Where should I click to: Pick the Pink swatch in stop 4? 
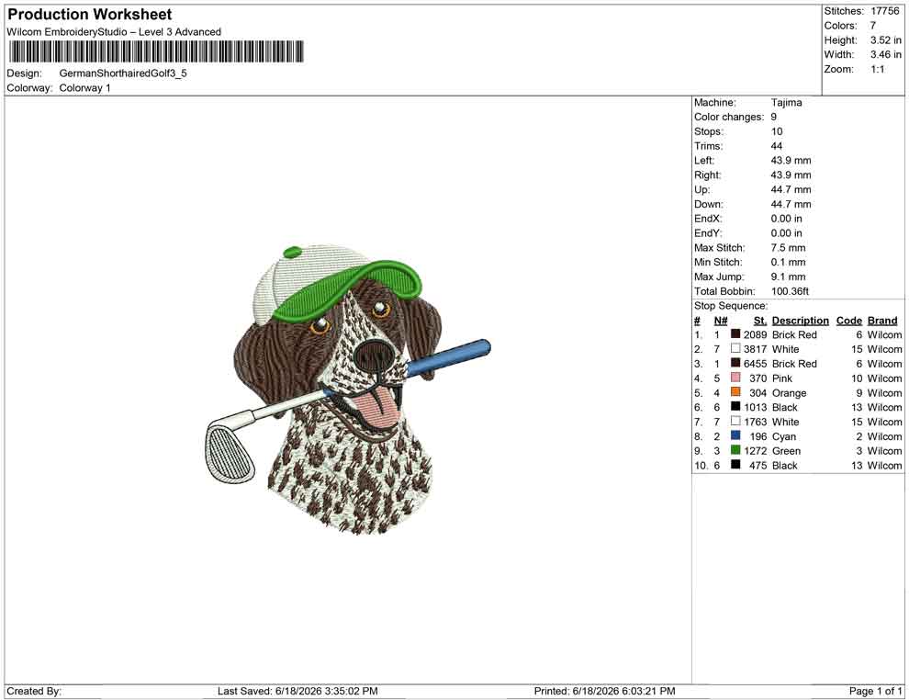(735, 378)
